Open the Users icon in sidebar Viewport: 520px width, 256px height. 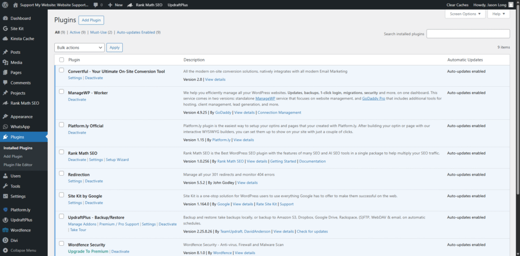(5, 176)
